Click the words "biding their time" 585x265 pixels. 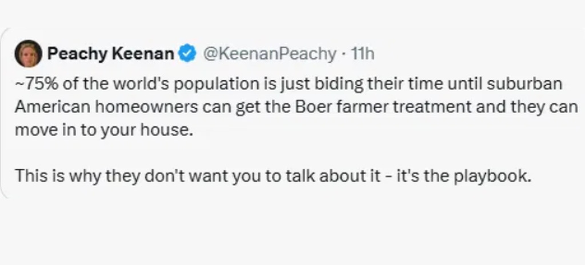pyautogui.click(x=343, y=84)
